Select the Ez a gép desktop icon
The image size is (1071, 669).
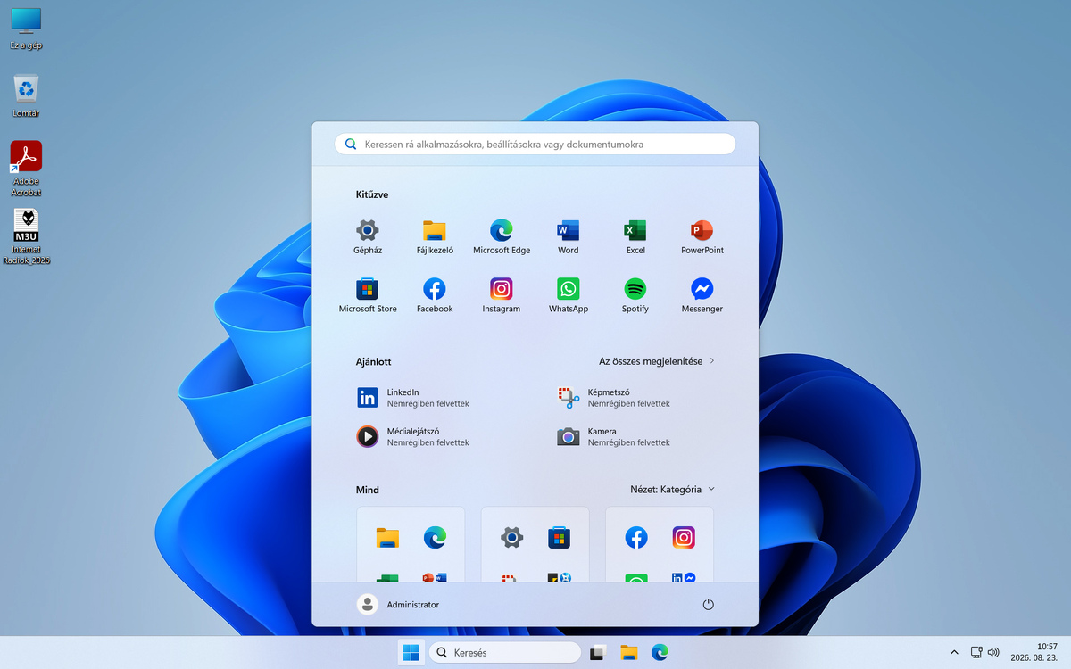click(x=26, y=28)
